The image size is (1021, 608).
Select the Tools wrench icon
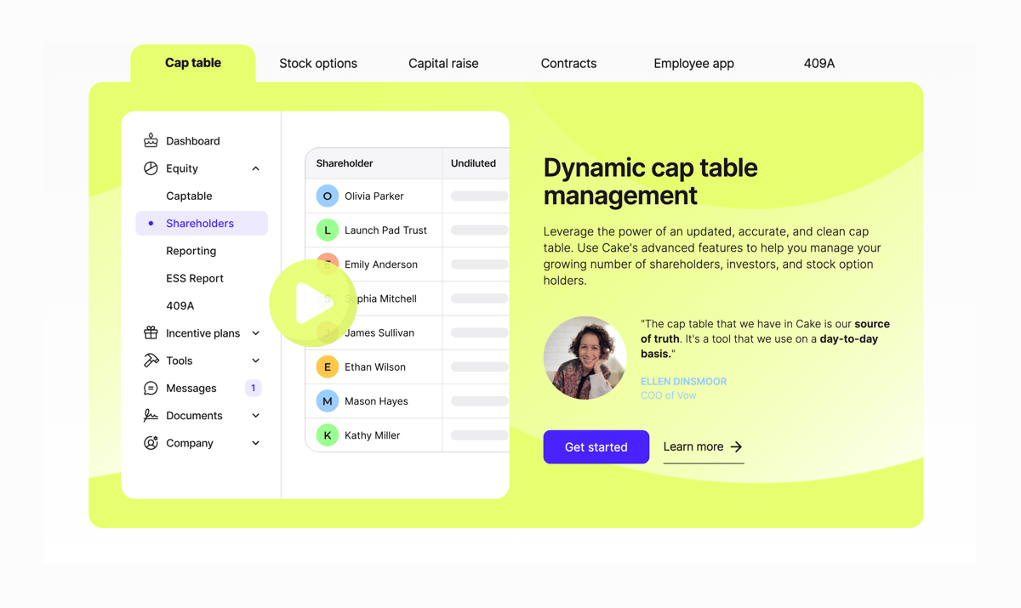pos(151,360)
